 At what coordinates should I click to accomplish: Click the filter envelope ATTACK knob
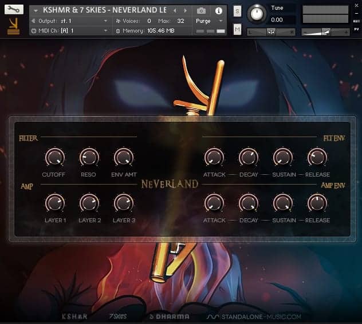[214, 158]
